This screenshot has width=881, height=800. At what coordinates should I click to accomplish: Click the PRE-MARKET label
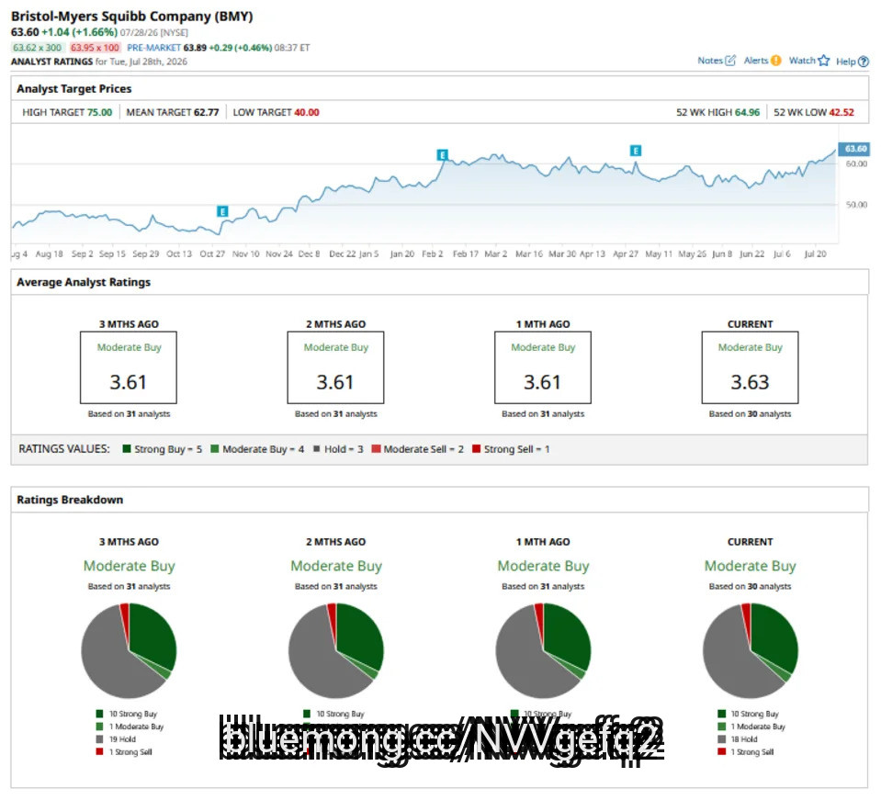[x=154, y=48]
